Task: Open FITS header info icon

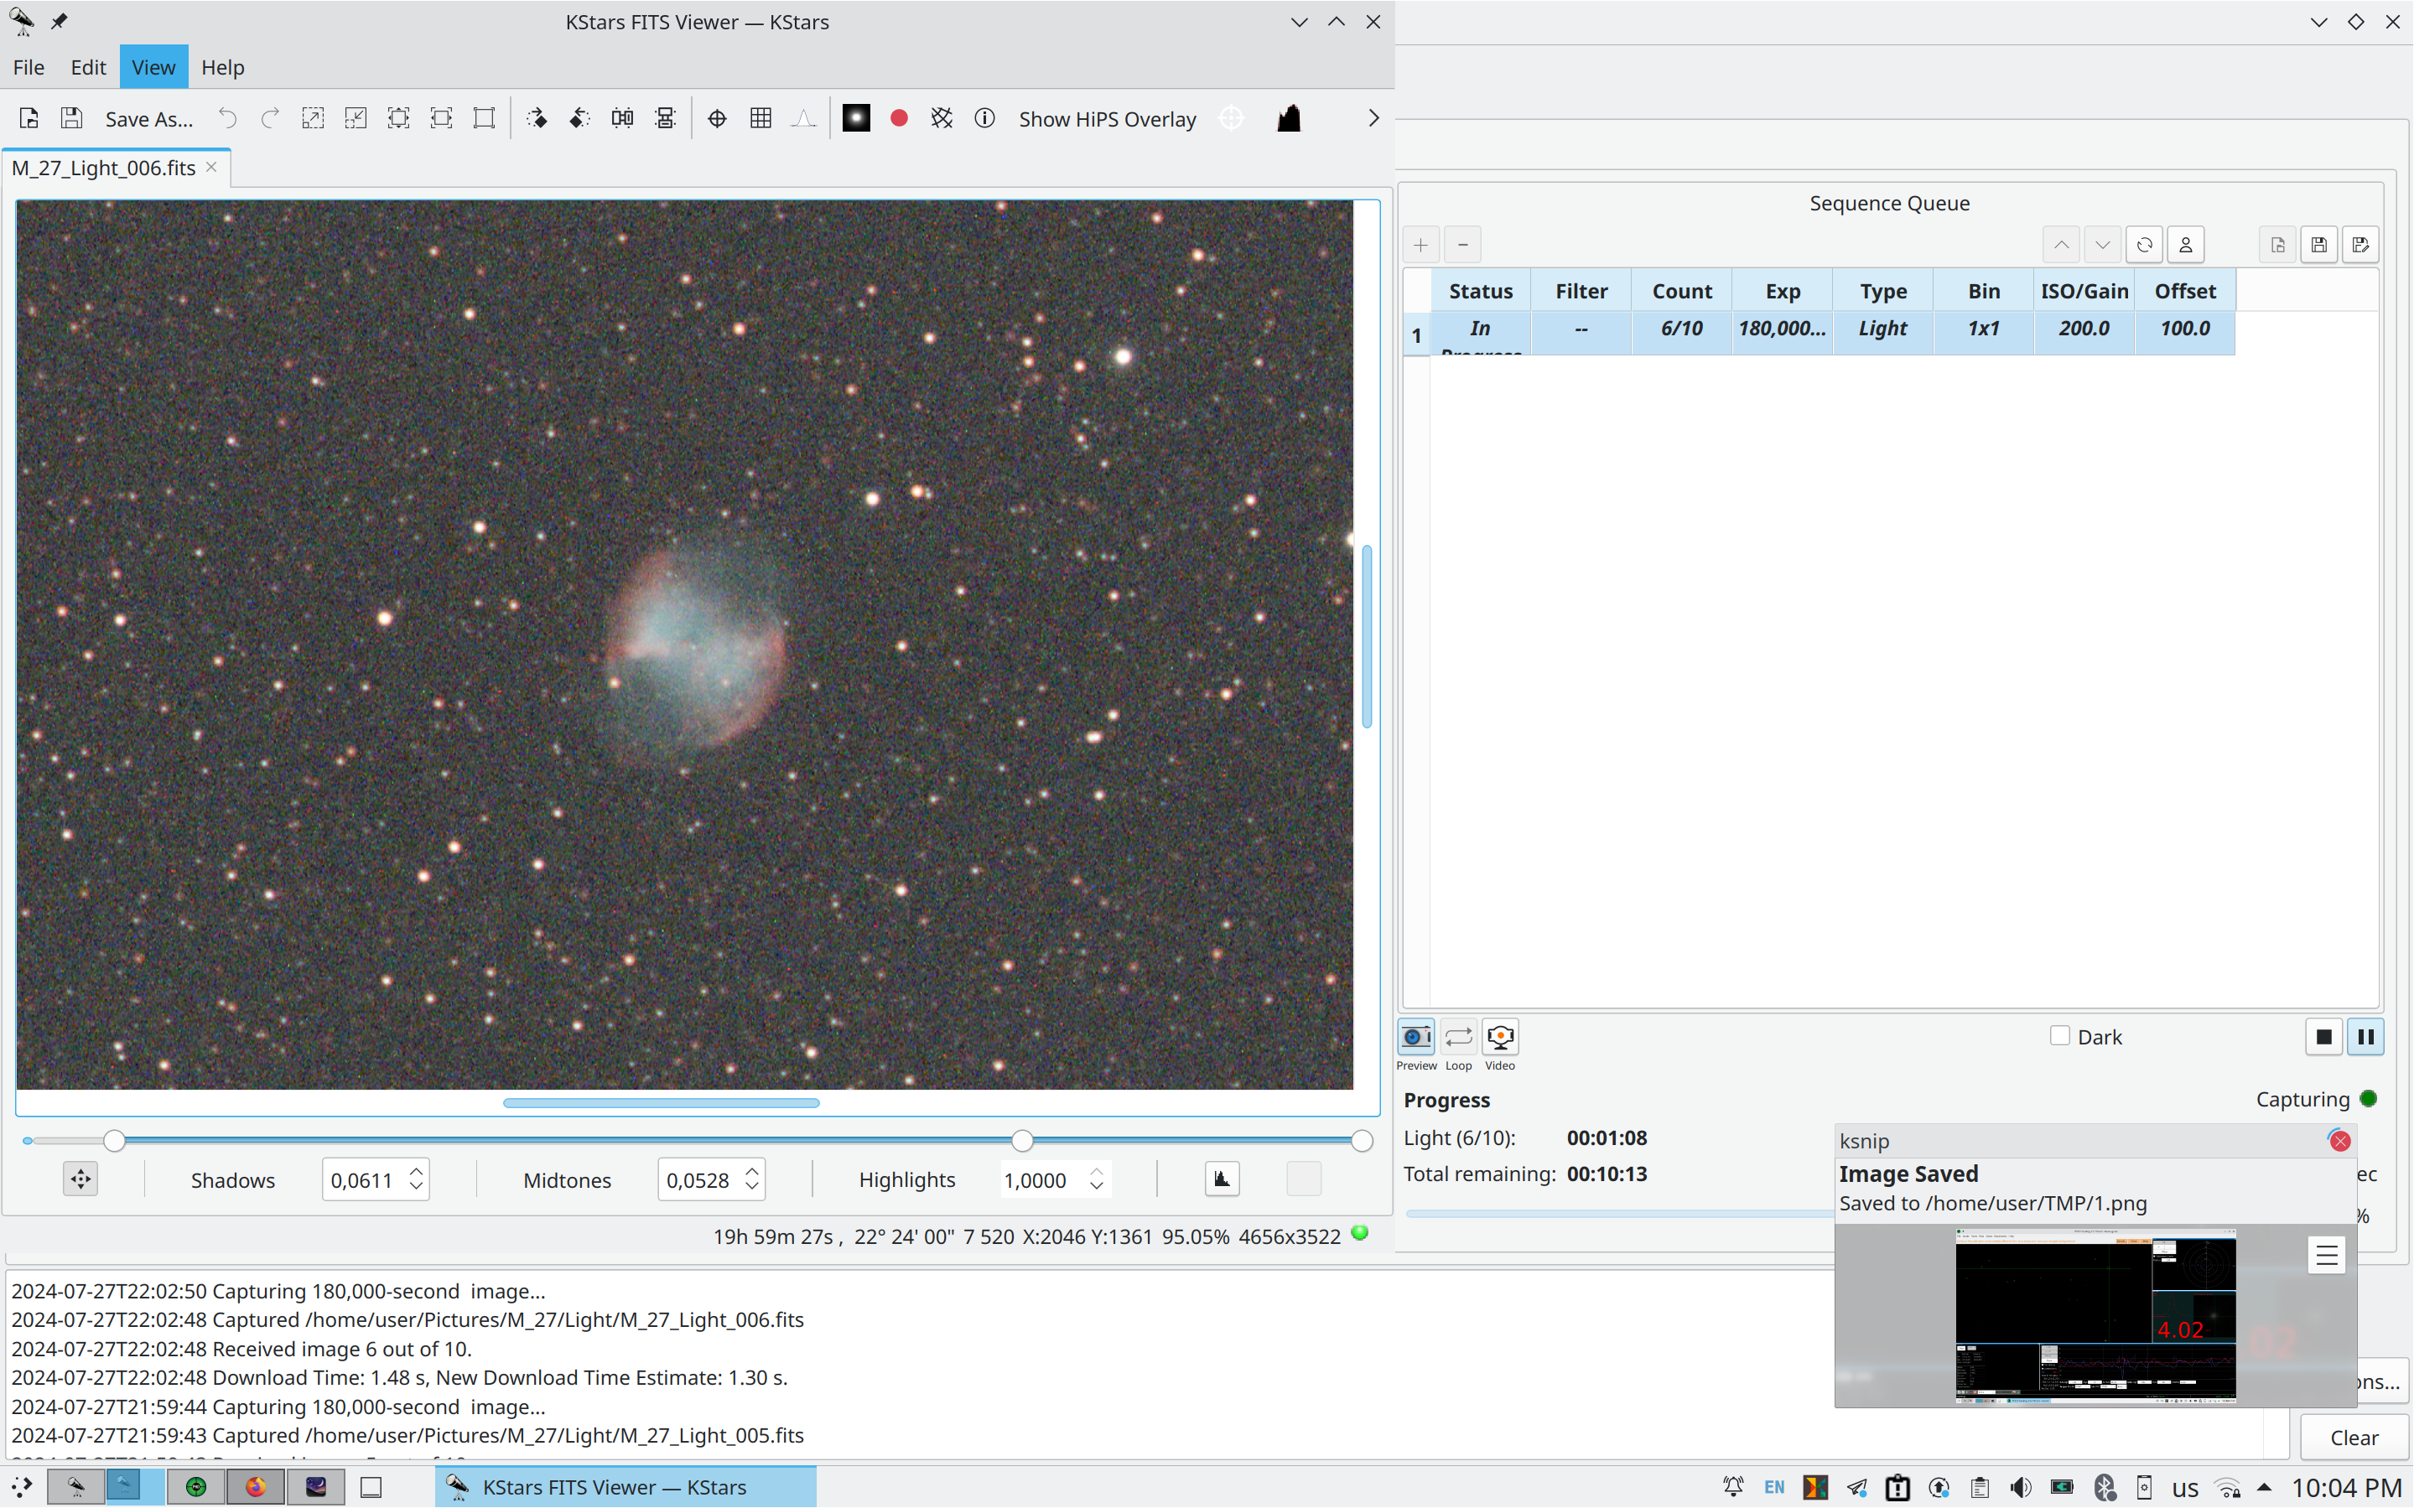Action: click(x=984, y=119)
